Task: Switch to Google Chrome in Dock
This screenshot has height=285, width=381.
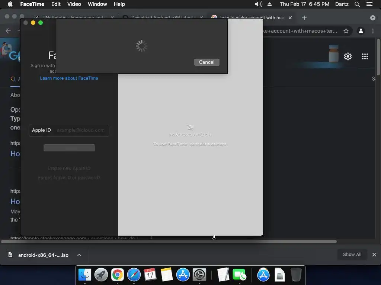Action: pos(117,275)
